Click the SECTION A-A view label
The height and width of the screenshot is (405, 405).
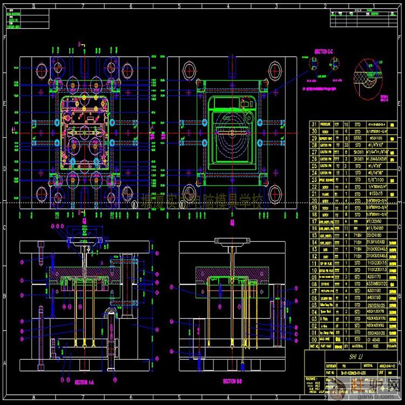(x=84, y=382)
